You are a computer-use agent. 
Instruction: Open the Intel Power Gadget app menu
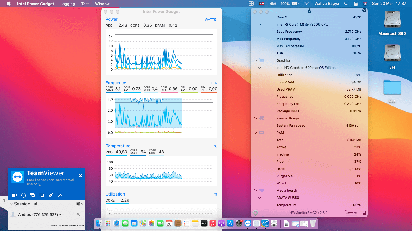36,4
